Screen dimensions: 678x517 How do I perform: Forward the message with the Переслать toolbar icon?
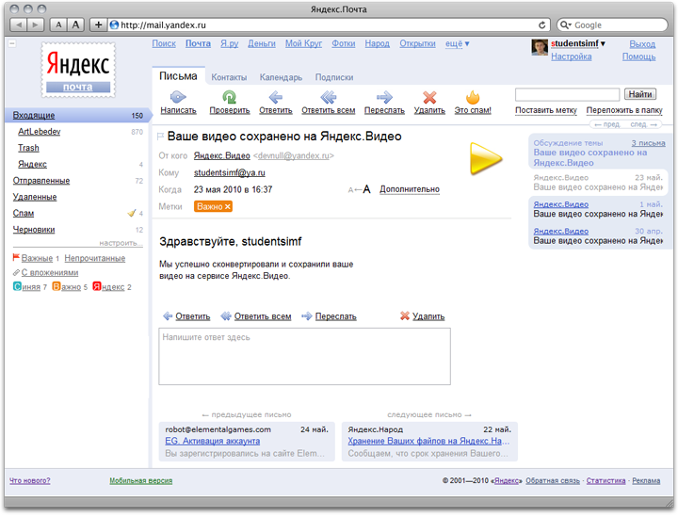coord(384,97)
